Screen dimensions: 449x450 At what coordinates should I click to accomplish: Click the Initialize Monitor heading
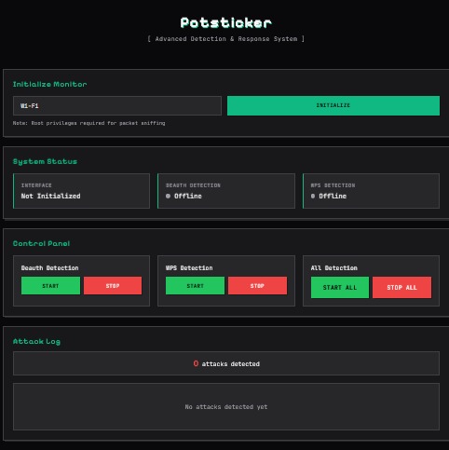49,84
